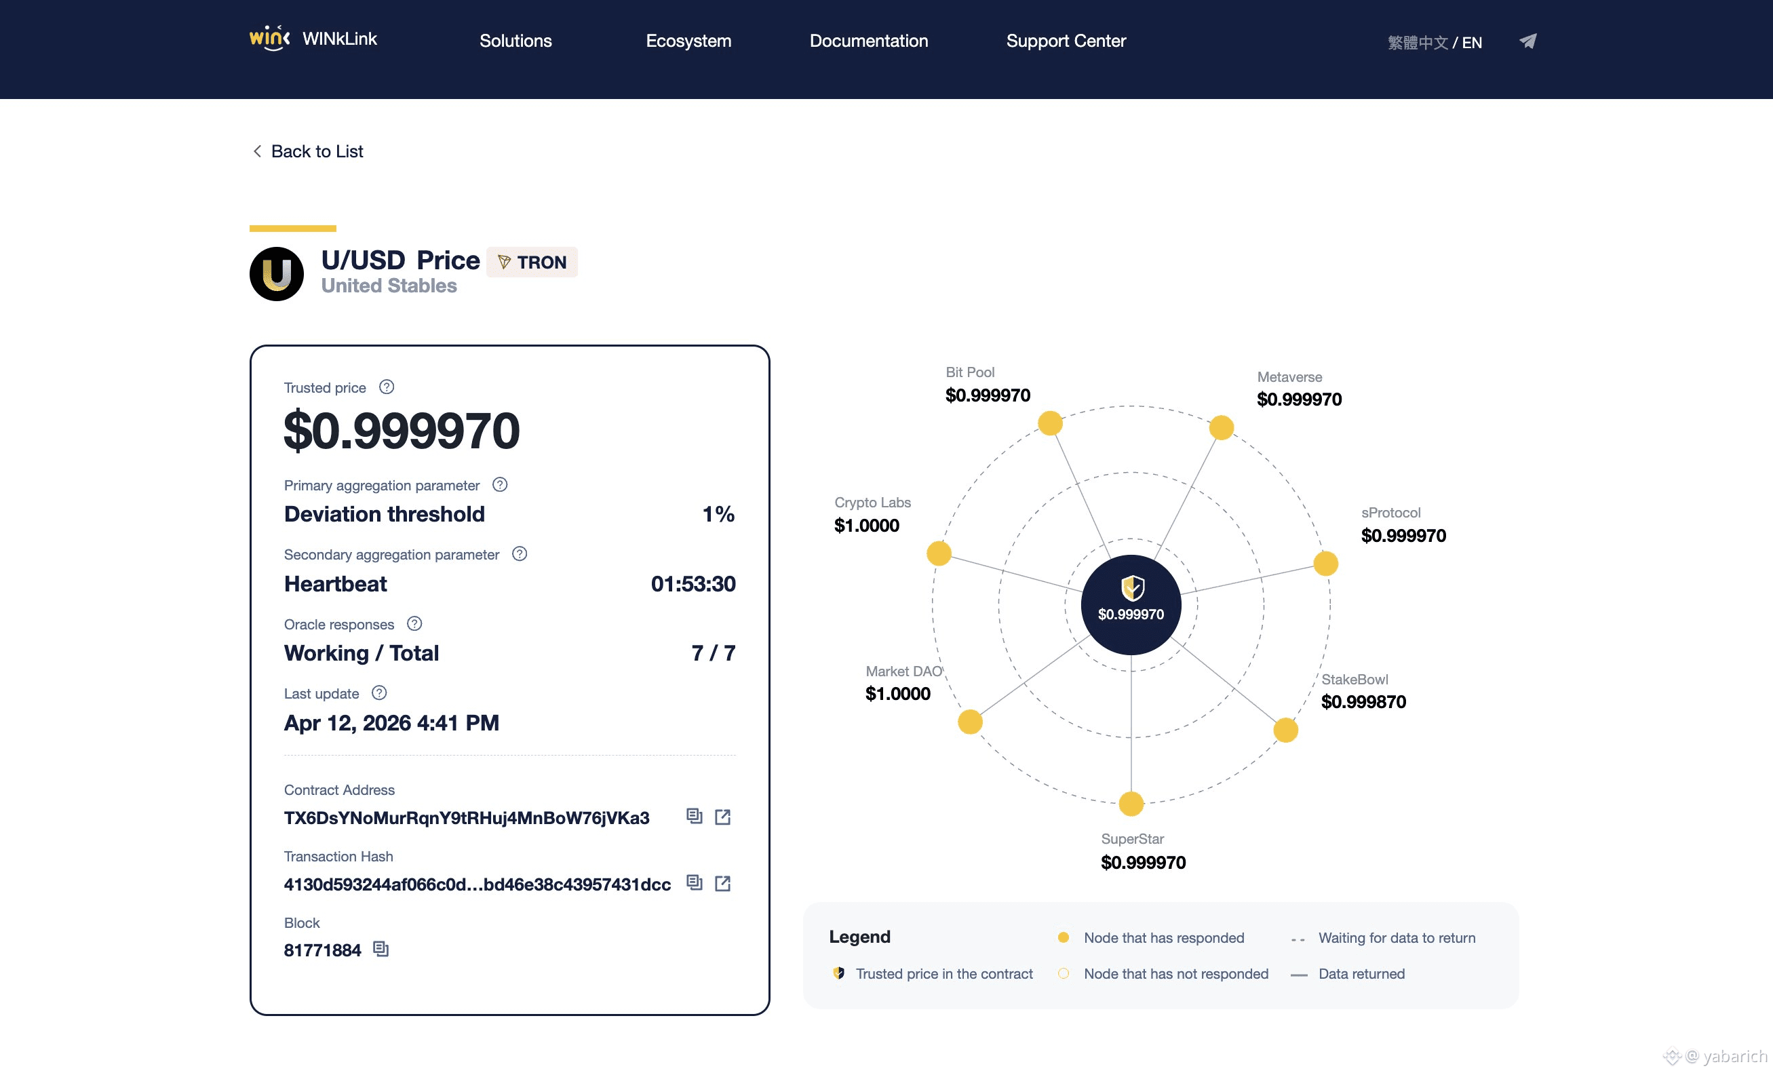1773x1073 pixels.
Task: Open transaction hash external link
Action: (x=722, y=883)
